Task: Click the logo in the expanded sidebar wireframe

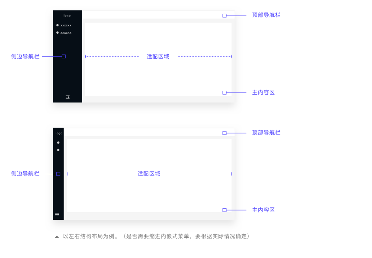Action: click(67, 16)
